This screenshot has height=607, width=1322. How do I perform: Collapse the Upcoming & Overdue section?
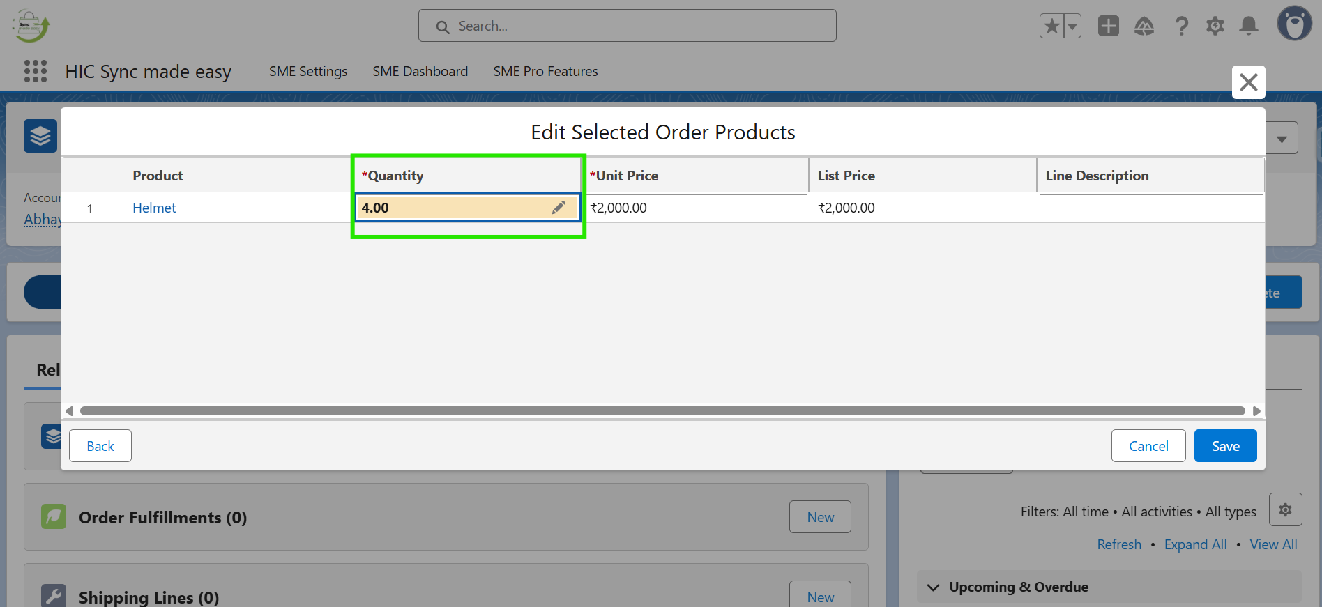coord(934,587)
